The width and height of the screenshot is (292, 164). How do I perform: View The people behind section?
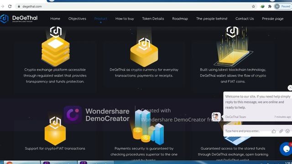(212, 19)
